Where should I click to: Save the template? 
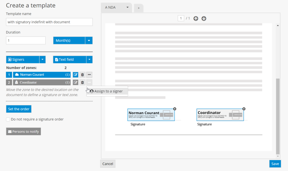275,164
